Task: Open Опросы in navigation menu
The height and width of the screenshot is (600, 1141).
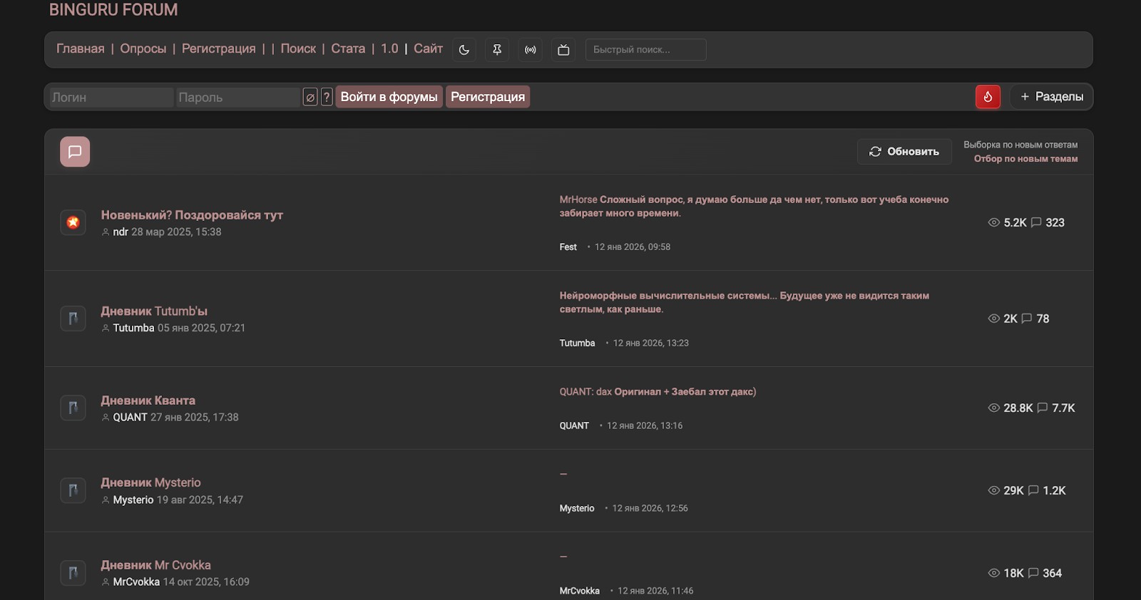Action: pos(143,48)
